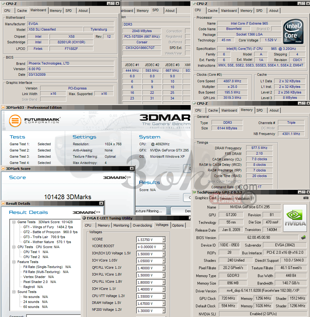Click the BIOS save chip icon in GPU-Z
The image size is (310, 317).
tap(303, 238)
